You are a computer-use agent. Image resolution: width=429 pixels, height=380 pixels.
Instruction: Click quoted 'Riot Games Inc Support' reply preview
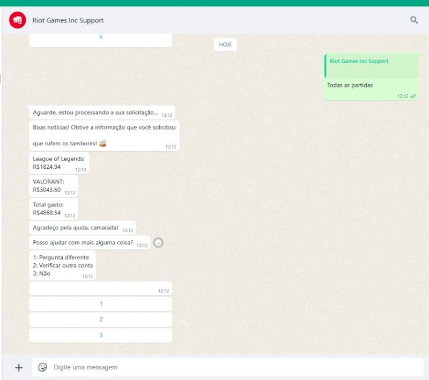[371, 66]
